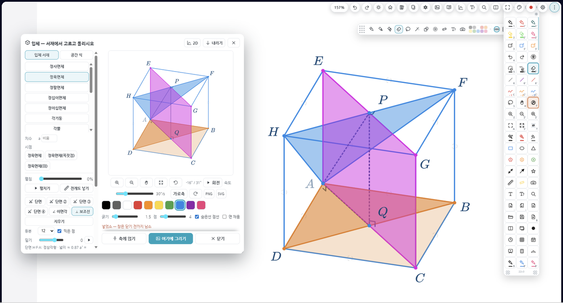Toggle the 보조선 auxiliary line button
This screenshot has height=303, width=563.
(x=82, y=211)
